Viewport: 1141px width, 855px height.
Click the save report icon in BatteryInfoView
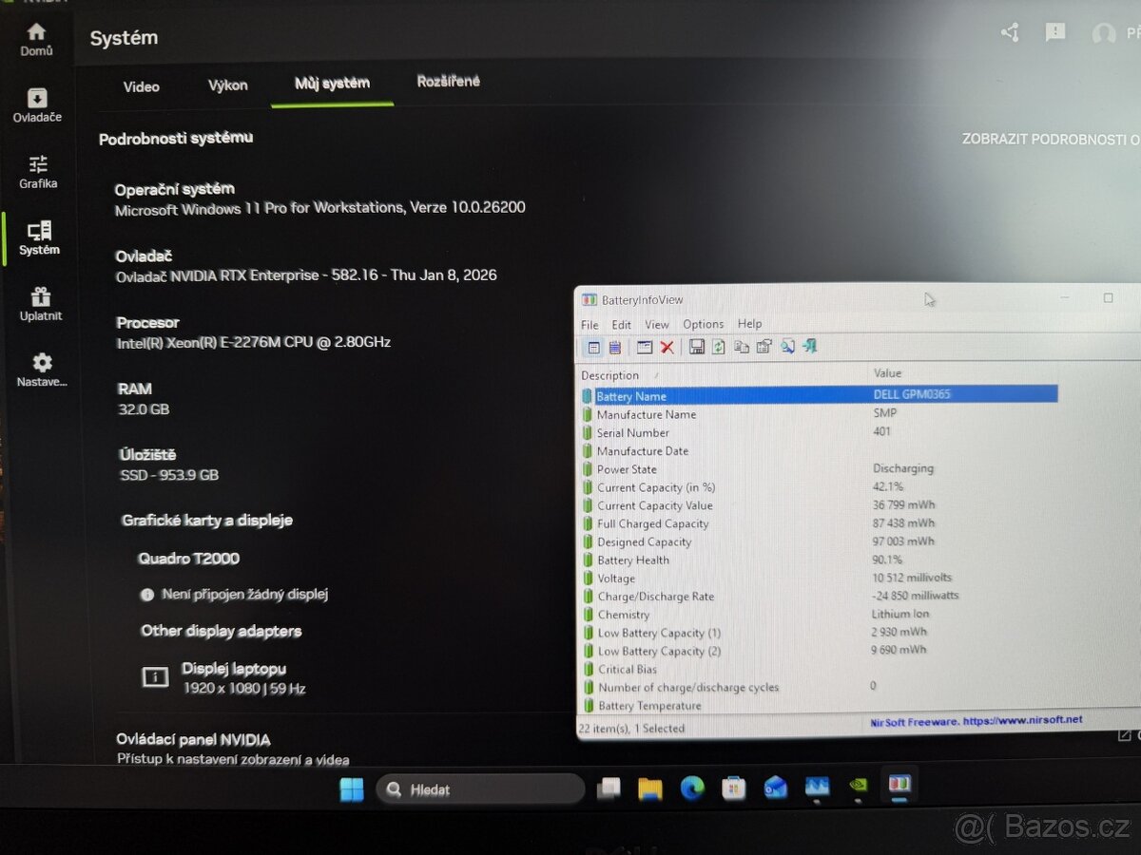(697, 346)
